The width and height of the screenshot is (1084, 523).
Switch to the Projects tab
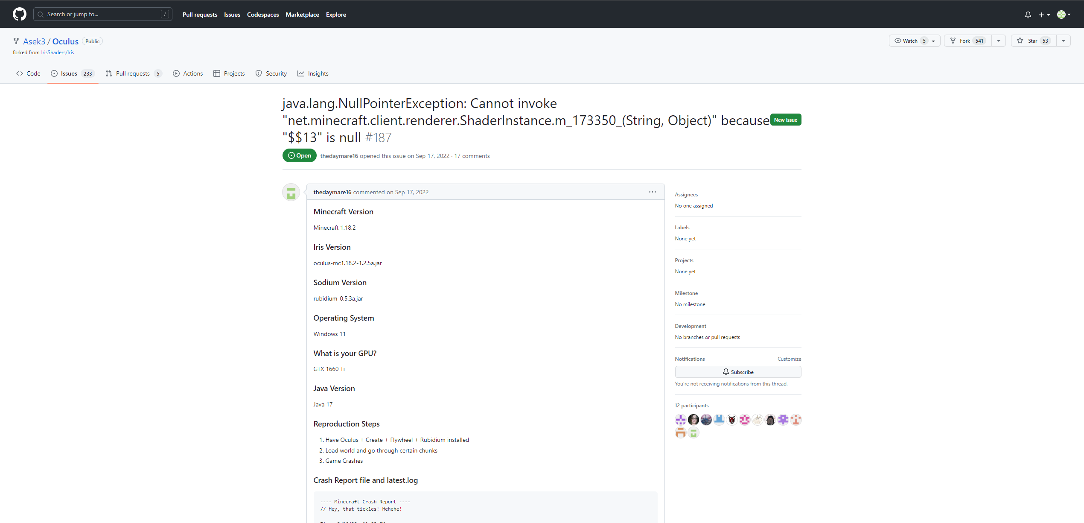(x=229, y=73)
